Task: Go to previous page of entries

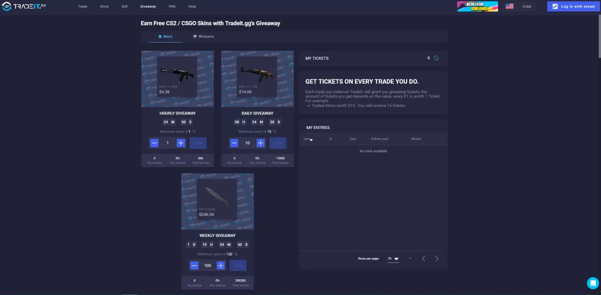Action: point(423,259)
